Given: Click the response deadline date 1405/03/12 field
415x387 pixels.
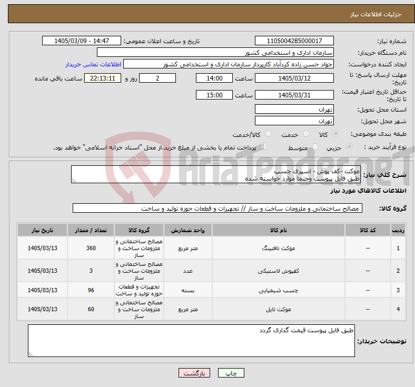Looking at the screenshot, I should (x=294, y=78).
